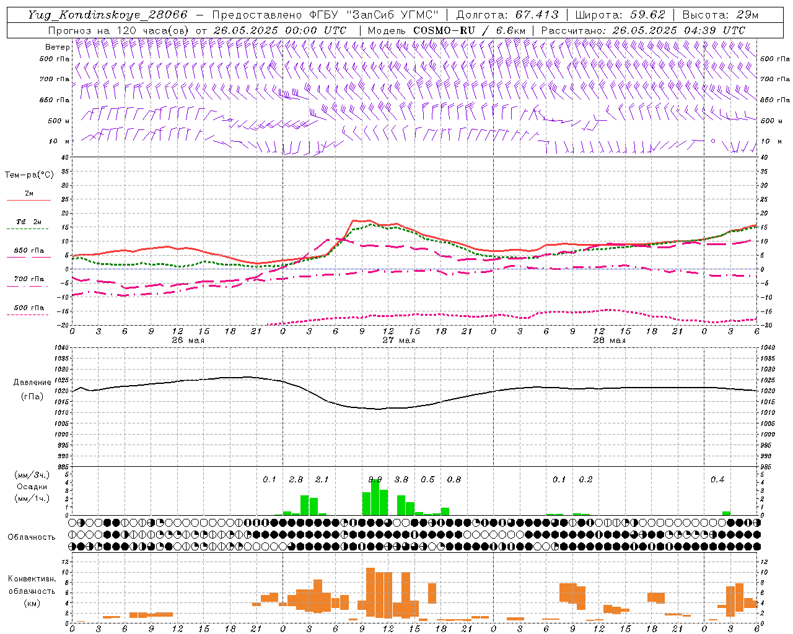The height and width of the screenshot is (634, 793).
Task: Select the 500 м wind level label at left
Action: pyautogui.click(x=59, y=121)
